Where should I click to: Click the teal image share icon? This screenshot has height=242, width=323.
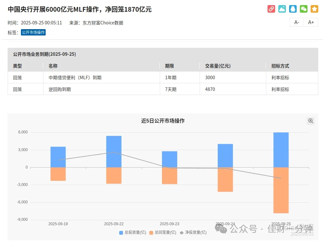point(282,9)
